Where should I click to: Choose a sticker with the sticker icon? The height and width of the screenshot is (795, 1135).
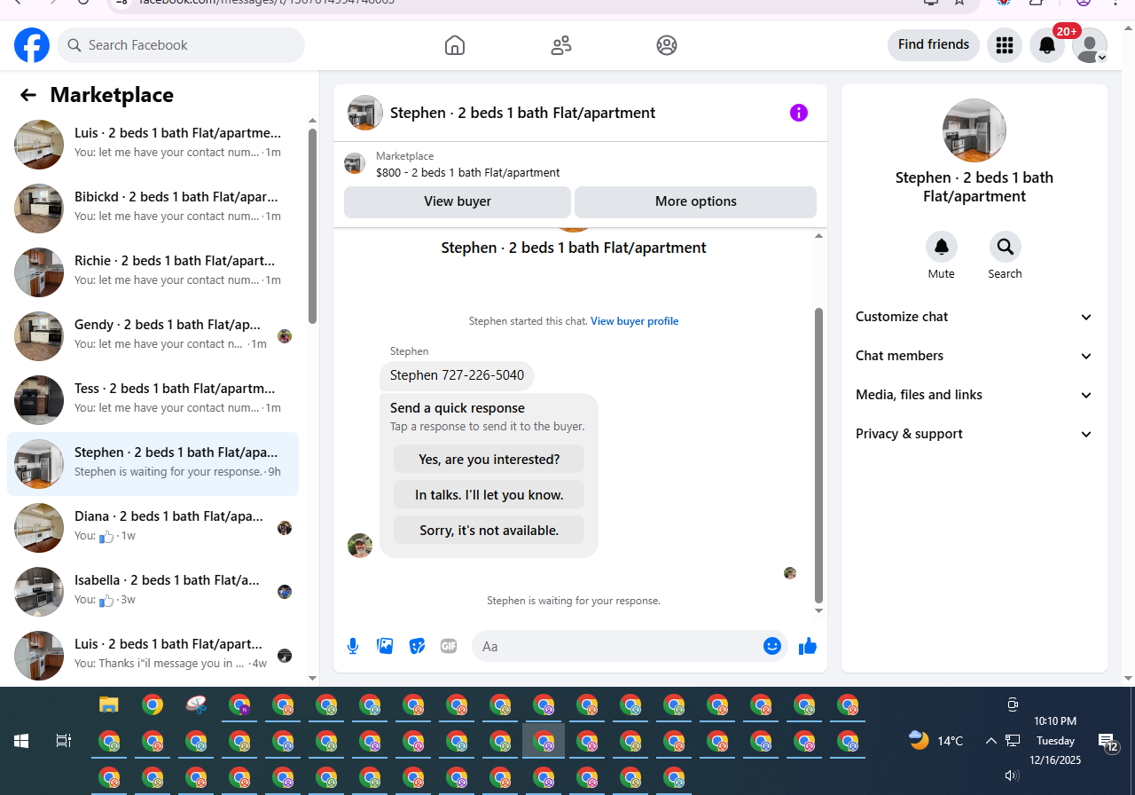tap(417, 646)
